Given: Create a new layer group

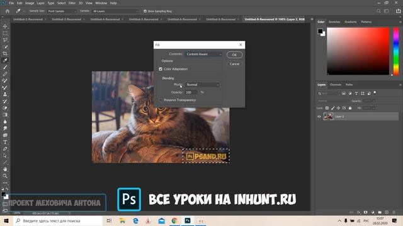Looking at the screenshot, I should coord(380,212).
